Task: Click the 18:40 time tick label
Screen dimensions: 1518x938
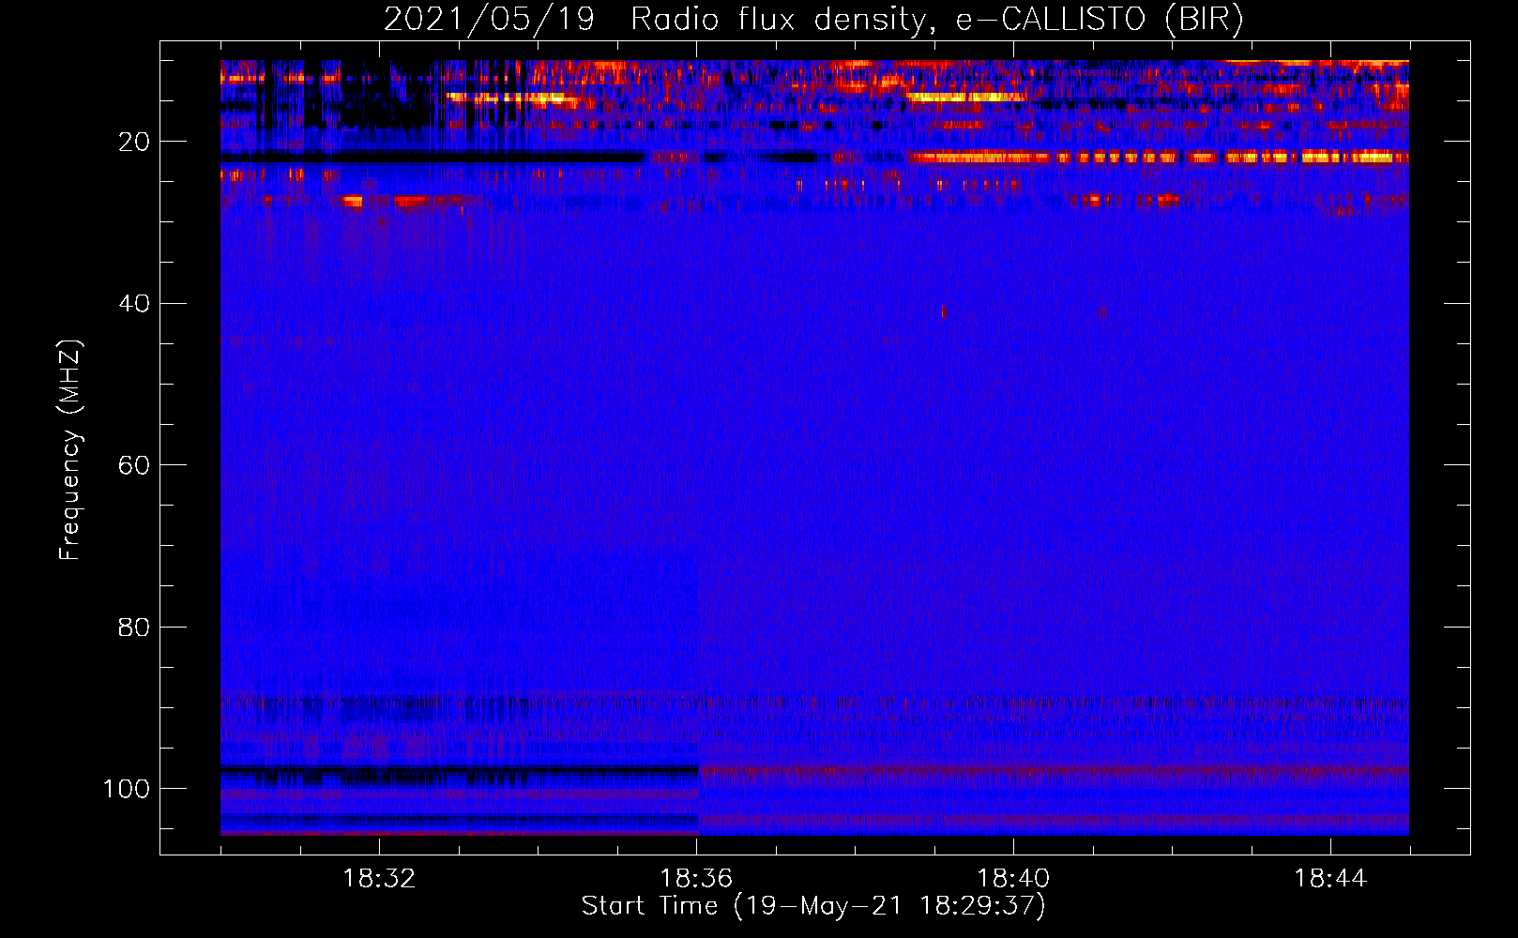Action: coord(1013,879)
